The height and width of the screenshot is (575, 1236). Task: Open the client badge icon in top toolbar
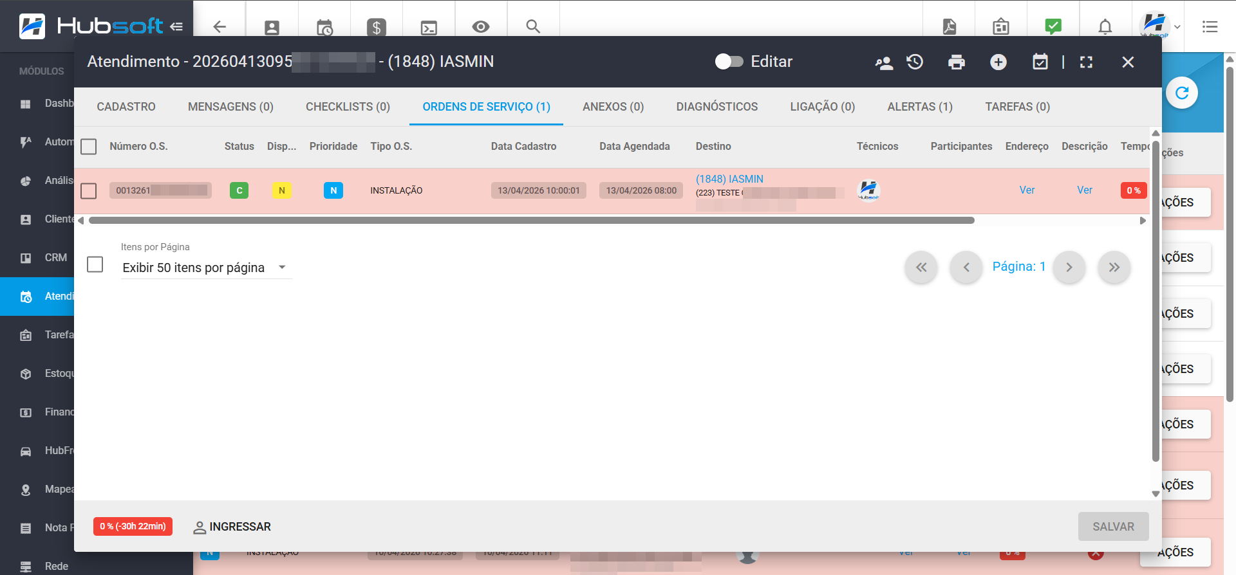tap(272, 27)
